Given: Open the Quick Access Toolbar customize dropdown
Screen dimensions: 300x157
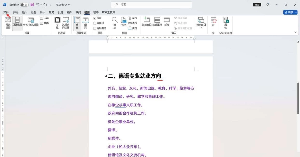Looking at the screenshot, I should [x=51, y=5].
